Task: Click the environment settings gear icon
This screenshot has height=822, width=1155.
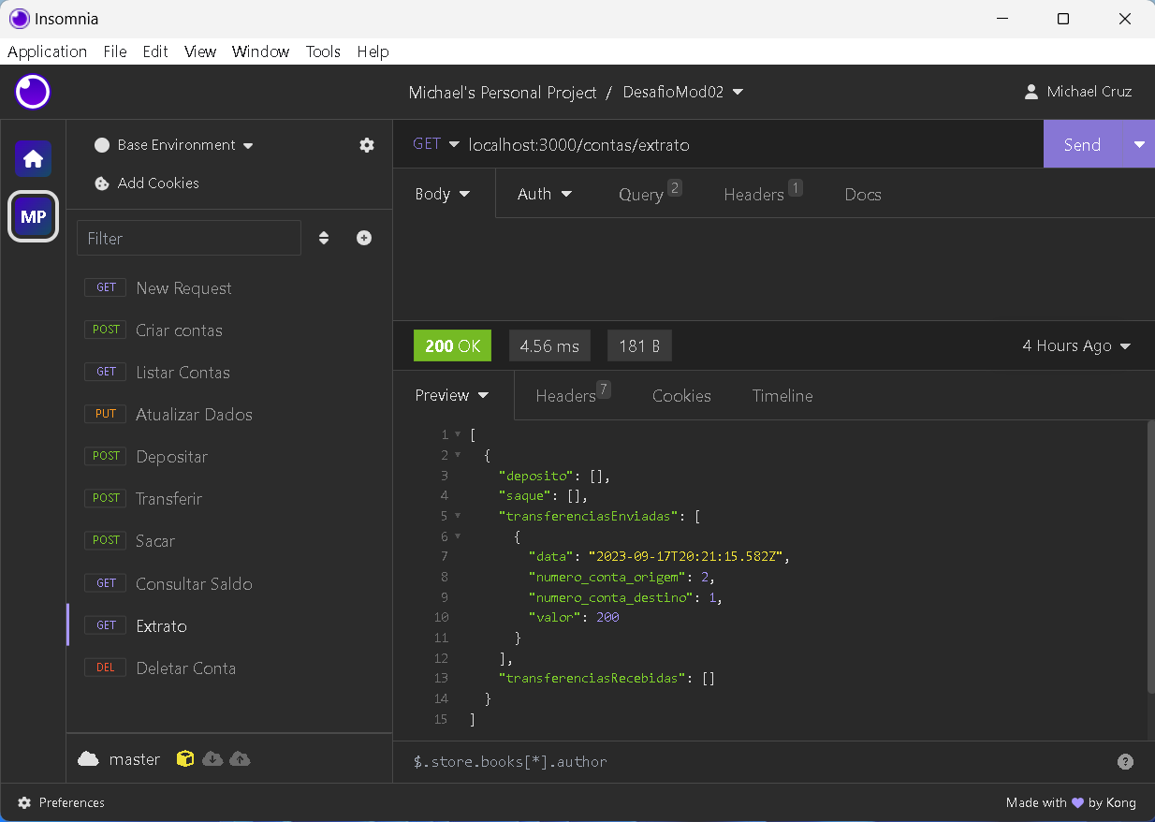Action: click(x=367, y=145)
